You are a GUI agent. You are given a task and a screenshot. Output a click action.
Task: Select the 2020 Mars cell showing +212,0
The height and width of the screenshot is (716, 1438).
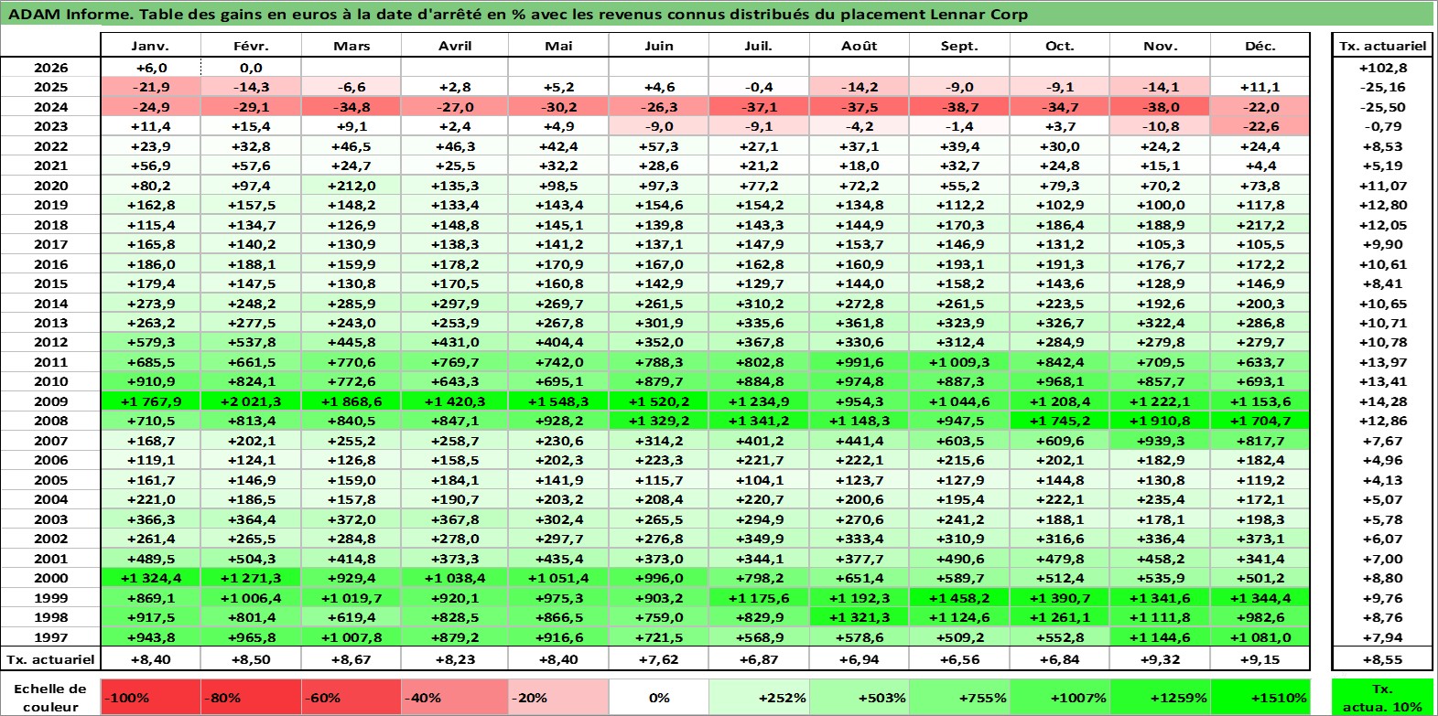[351, 186]
